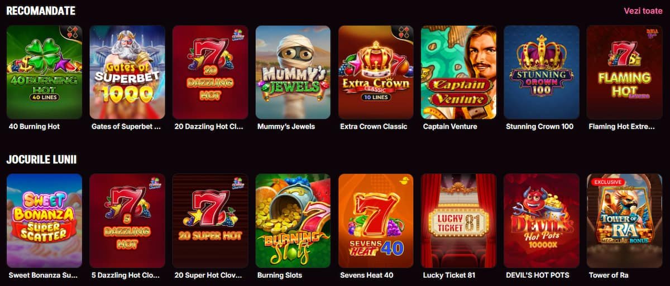Click the Mummy's Jewels title label
Screen dimensions: 670x286
[x=286, y=127]
